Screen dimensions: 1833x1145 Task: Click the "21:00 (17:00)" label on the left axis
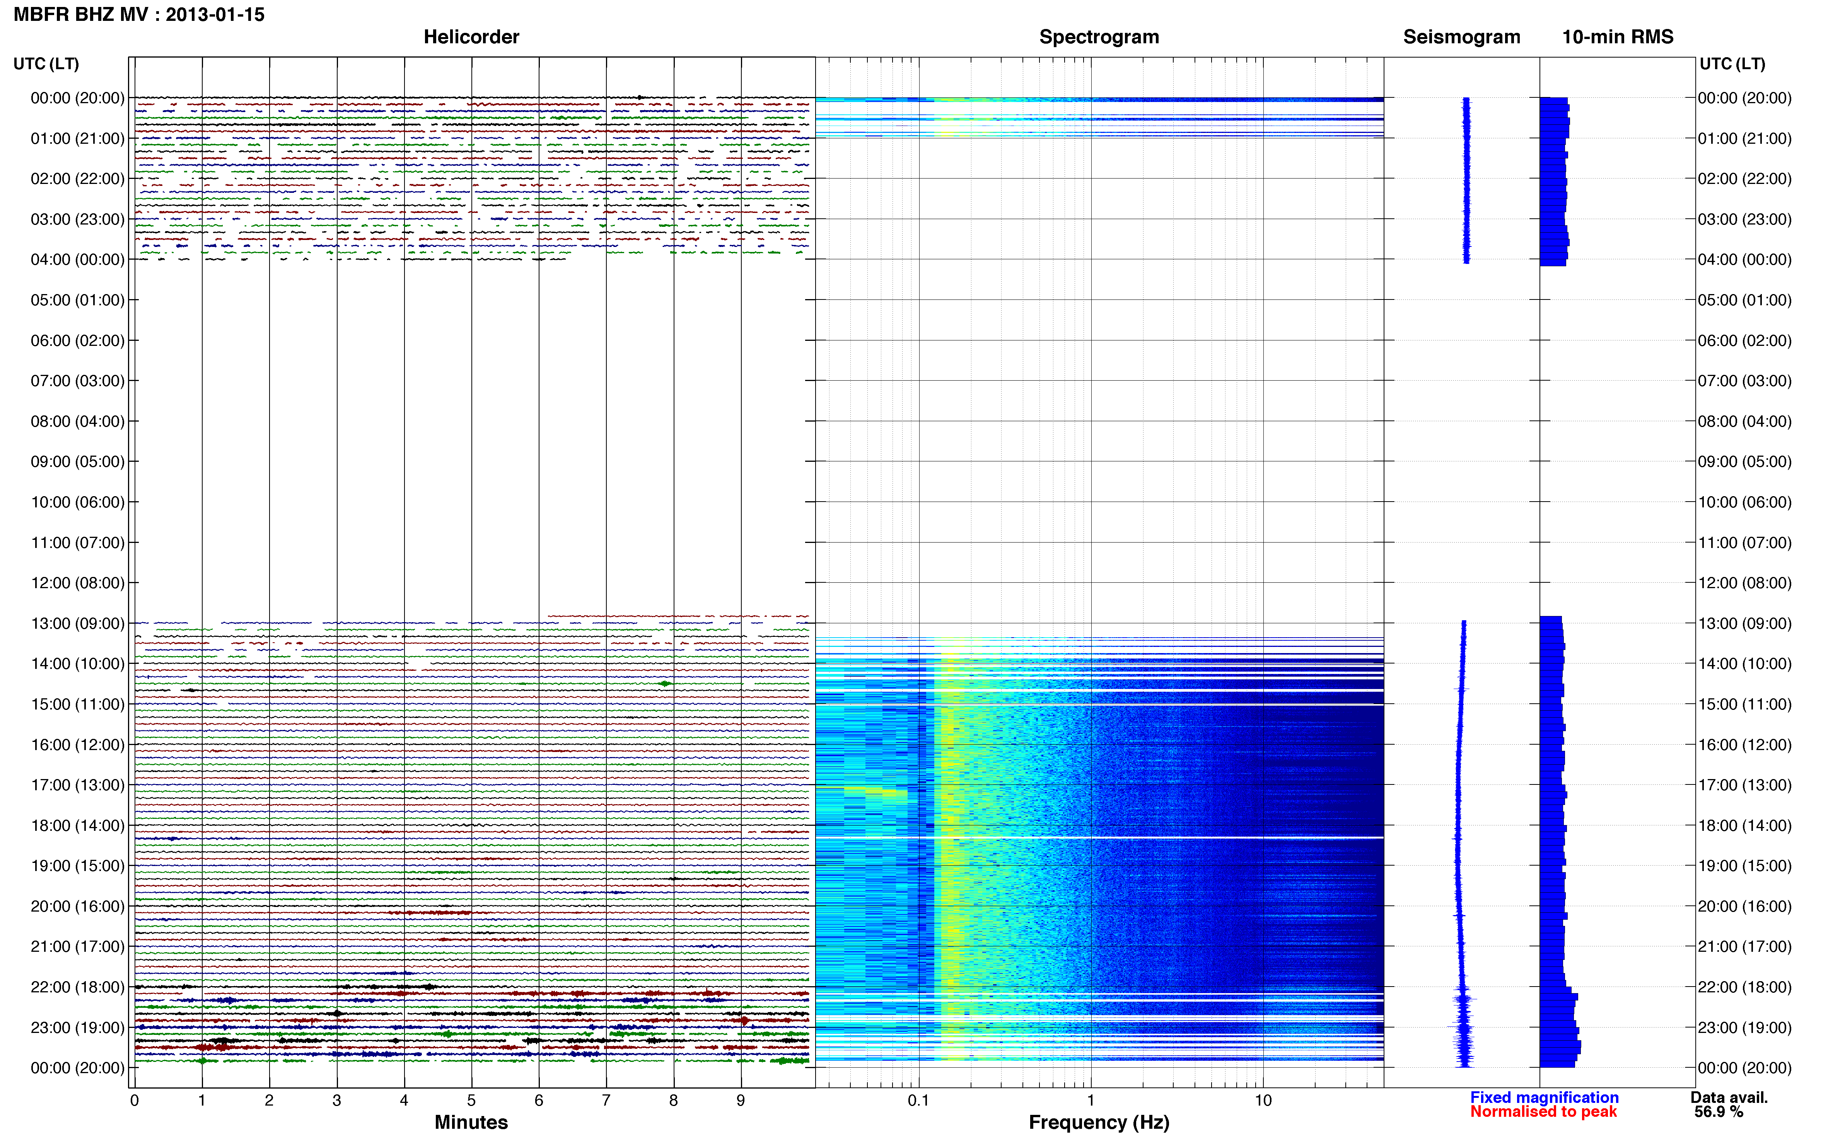tap(77, 947)
